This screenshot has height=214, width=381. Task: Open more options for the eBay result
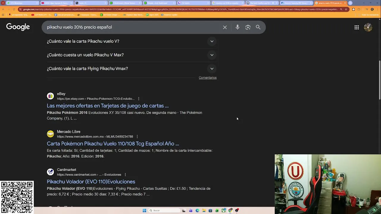[x=138, y=99]
